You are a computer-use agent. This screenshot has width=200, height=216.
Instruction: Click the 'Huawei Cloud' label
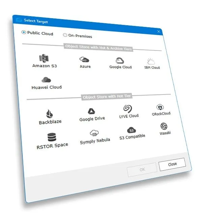tap(47, 87)
